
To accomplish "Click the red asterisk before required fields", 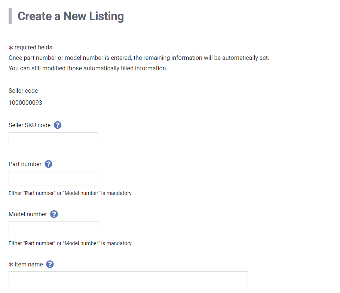I will (10, 48).
